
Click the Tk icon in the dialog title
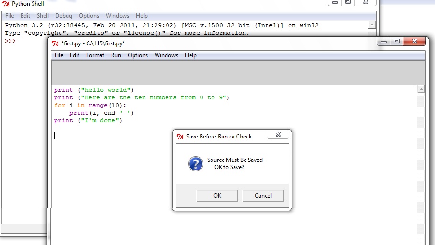click(180, 137)
